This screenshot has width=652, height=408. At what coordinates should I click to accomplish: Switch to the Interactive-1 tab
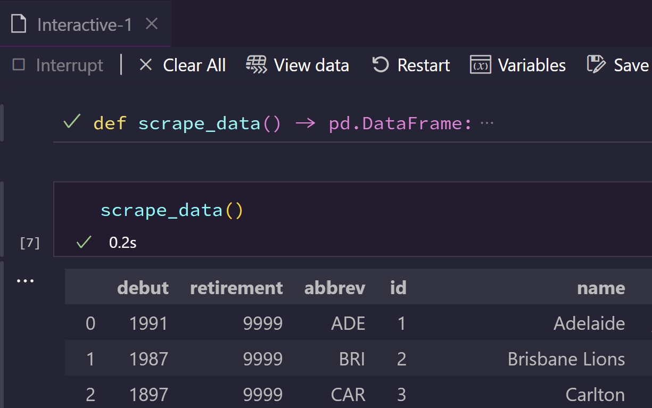pos(85,24)
